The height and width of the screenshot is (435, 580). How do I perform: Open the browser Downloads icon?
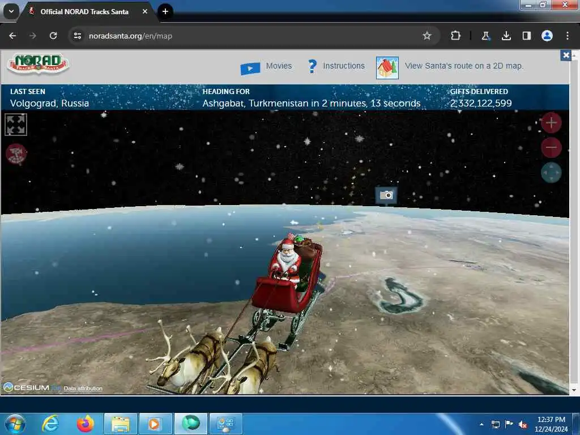[x=506, y=36]
